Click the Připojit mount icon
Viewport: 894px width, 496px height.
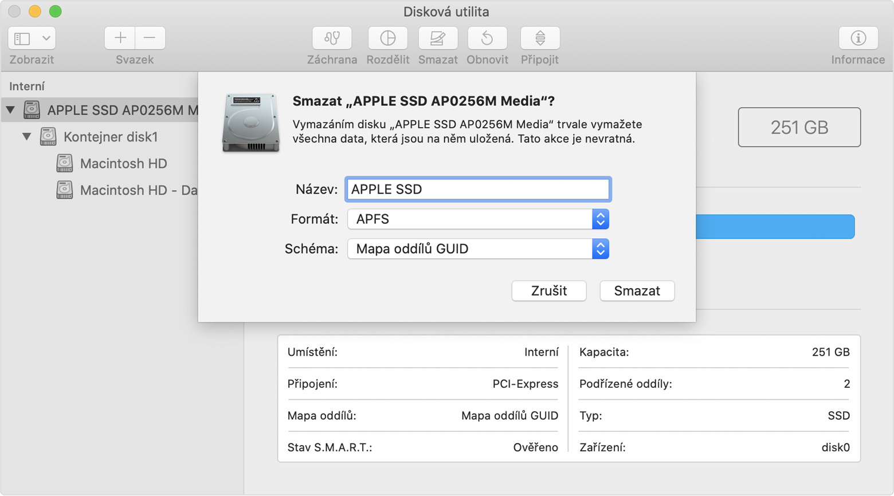click(540, 38)
